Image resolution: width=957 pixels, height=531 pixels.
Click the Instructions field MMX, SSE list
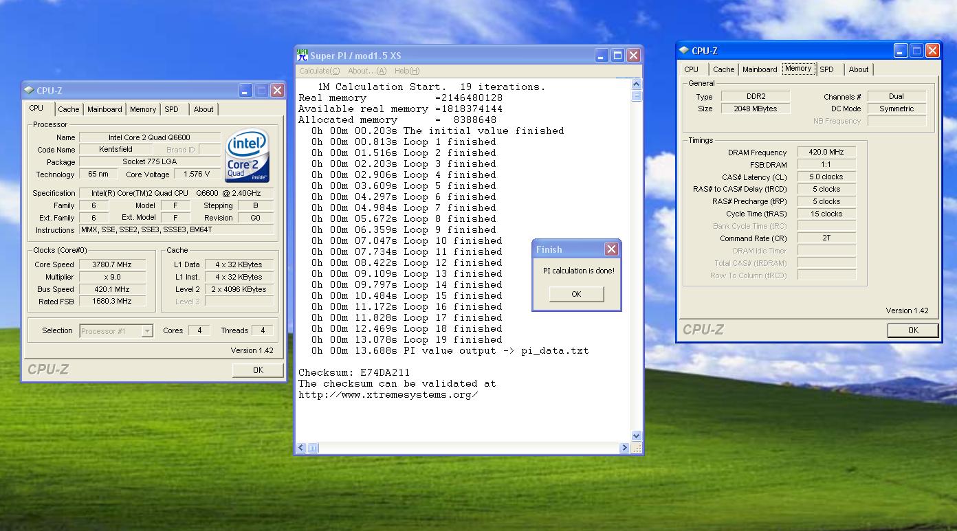pos(176,230)
